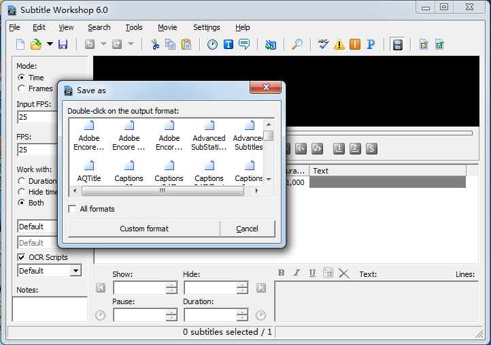
Task: Click the Save file toolbar icon
Action: pyautogui.click(x=63, y=45)
